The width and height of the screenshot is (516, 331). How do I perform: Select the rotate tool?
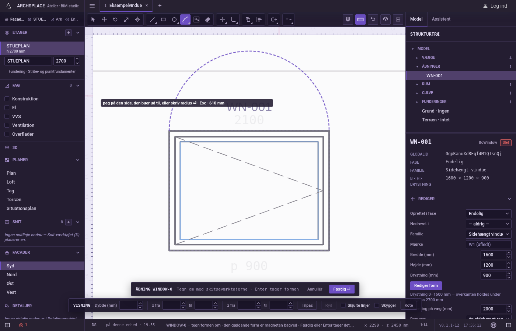[x=115, y=19]
